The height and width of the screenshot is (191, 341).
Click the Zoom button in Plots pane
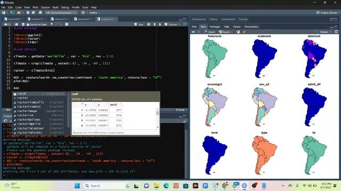209,32
